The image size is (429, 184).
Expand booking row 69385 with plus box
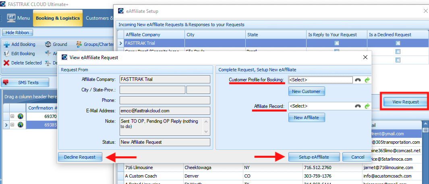[12, 125]
